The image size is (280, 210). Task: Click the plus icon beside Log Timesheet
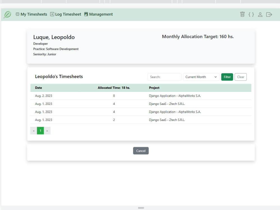point(52,14)
